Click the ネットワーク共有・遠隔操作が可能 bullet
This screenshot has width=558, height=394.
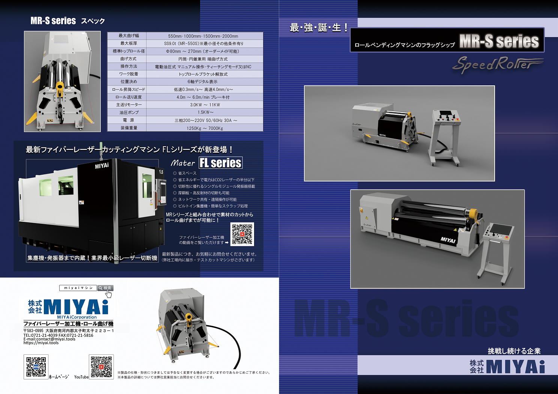[205, 199]
